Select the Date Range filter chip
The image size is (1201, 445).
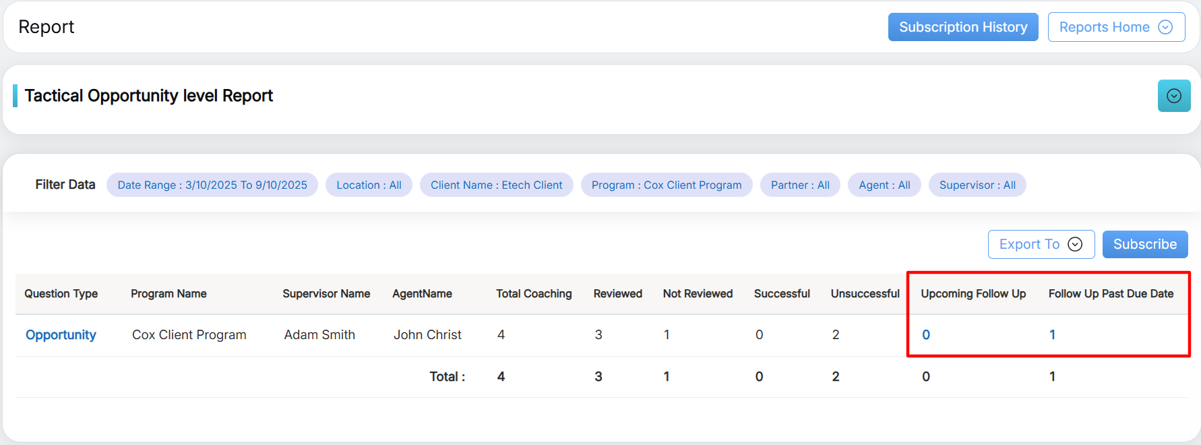tap(212, 185)
